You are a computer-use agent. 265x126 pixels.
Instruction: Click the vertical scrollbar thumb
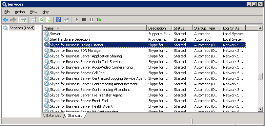[x=260, y=76]
